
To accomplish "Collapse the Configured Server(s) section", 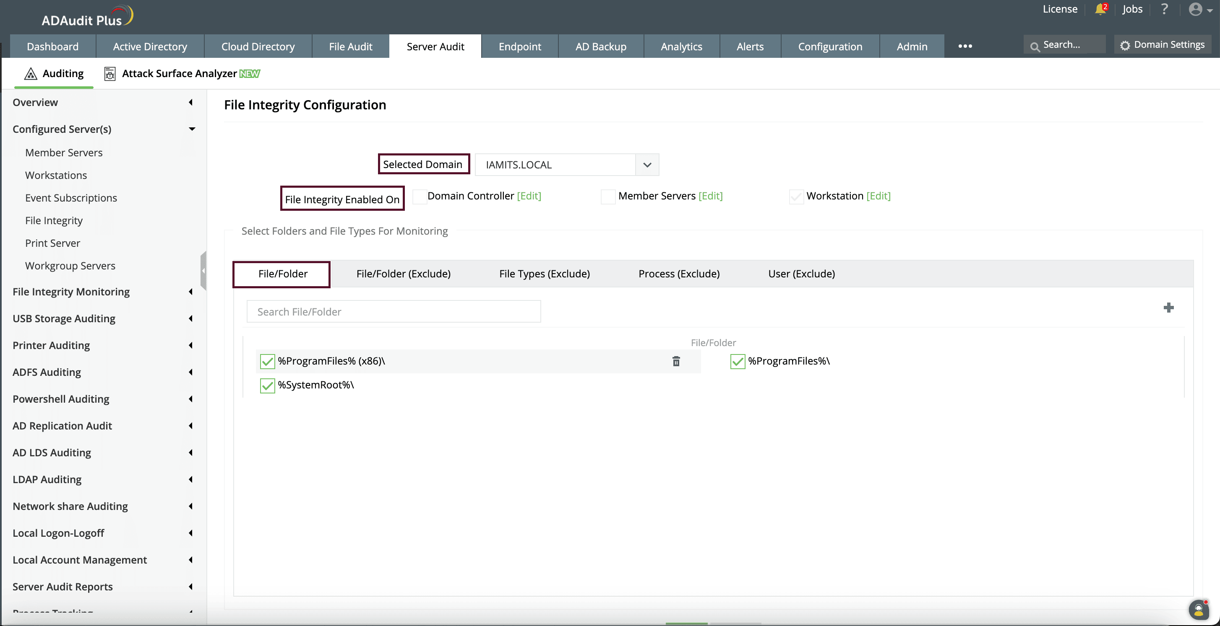I will point(192,129).
